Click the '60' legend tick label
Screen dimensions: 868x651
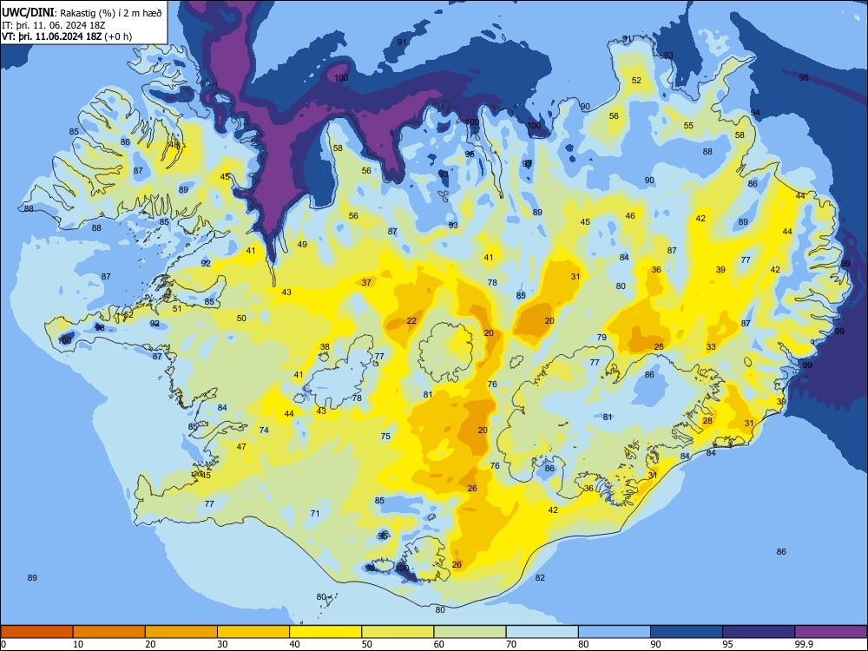(x=439, y=644)
